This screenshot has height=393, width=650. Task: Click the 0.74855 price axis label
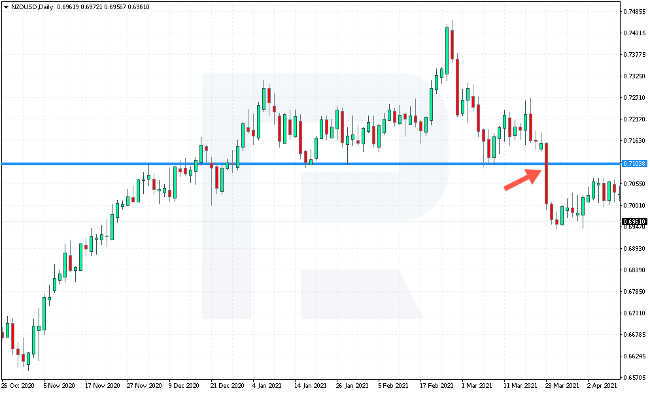pos(634,12)
